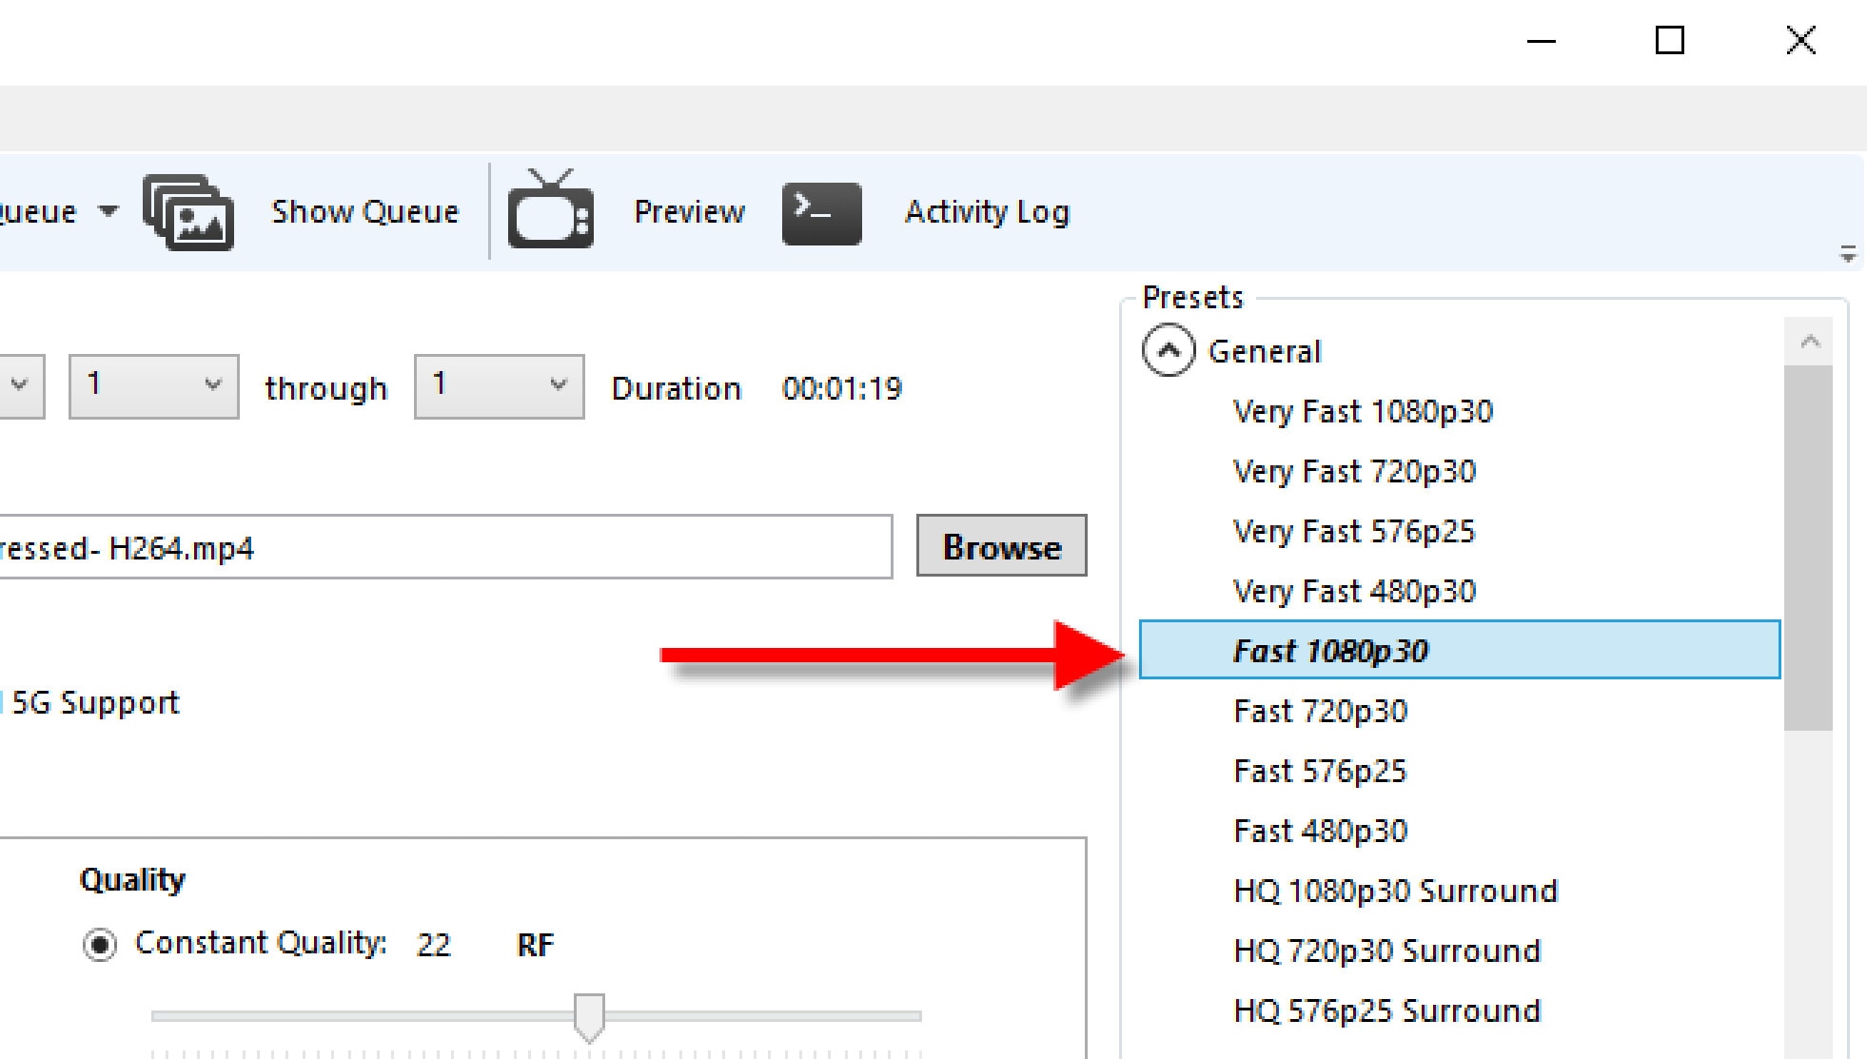
Task: Click the Show Queue label
Action: [364, 211]
